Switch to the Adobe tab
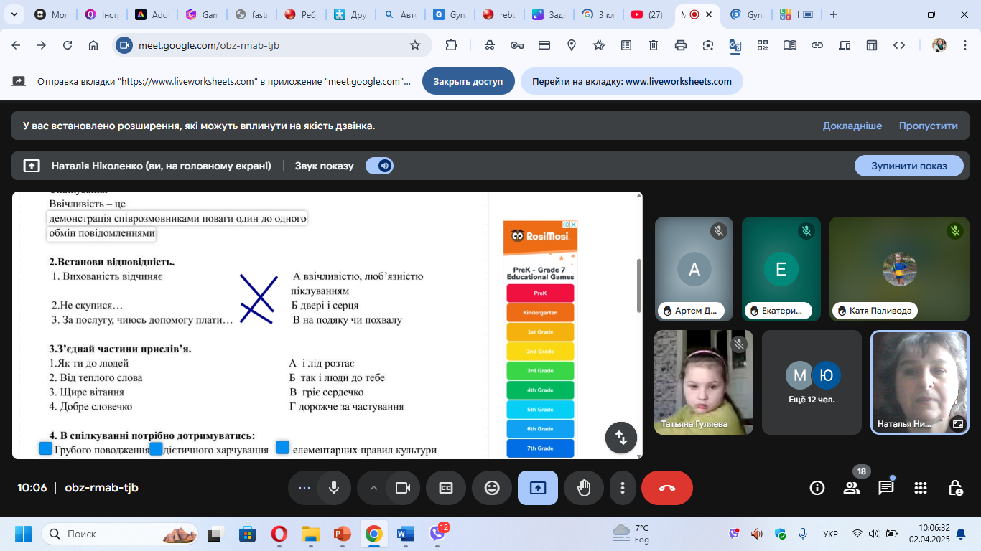The image size is (981, 551). pyautogui.click(x=152, y=14)
